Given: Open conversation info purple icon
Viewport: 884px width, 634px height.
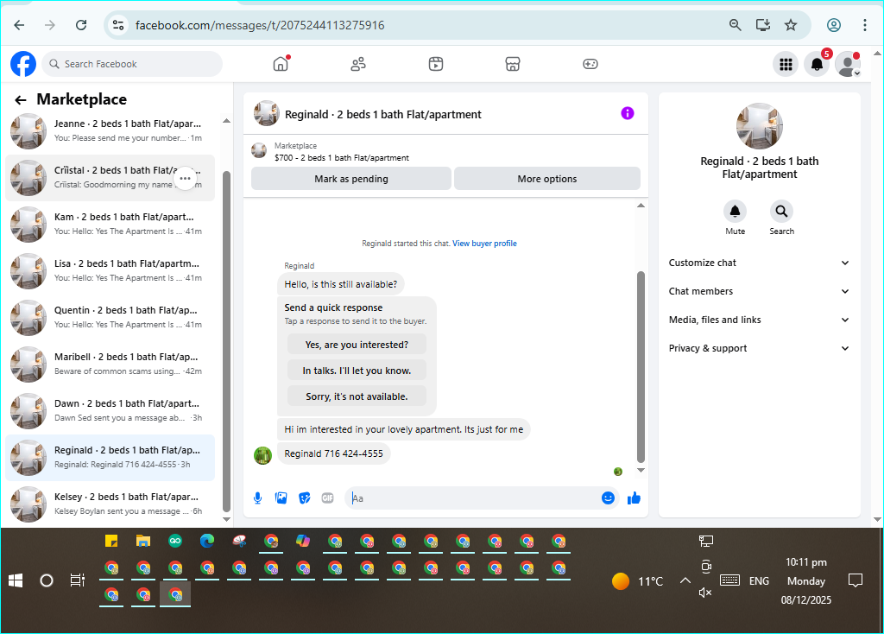Looking at the screenshot, I should click(x=628, y=113).
